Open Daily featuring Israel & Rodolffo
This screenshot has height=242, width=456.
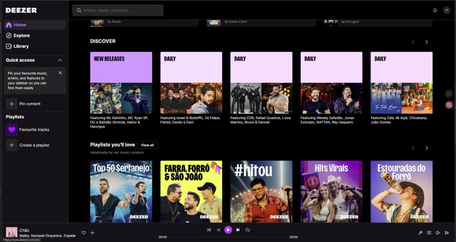coord(191,83)
